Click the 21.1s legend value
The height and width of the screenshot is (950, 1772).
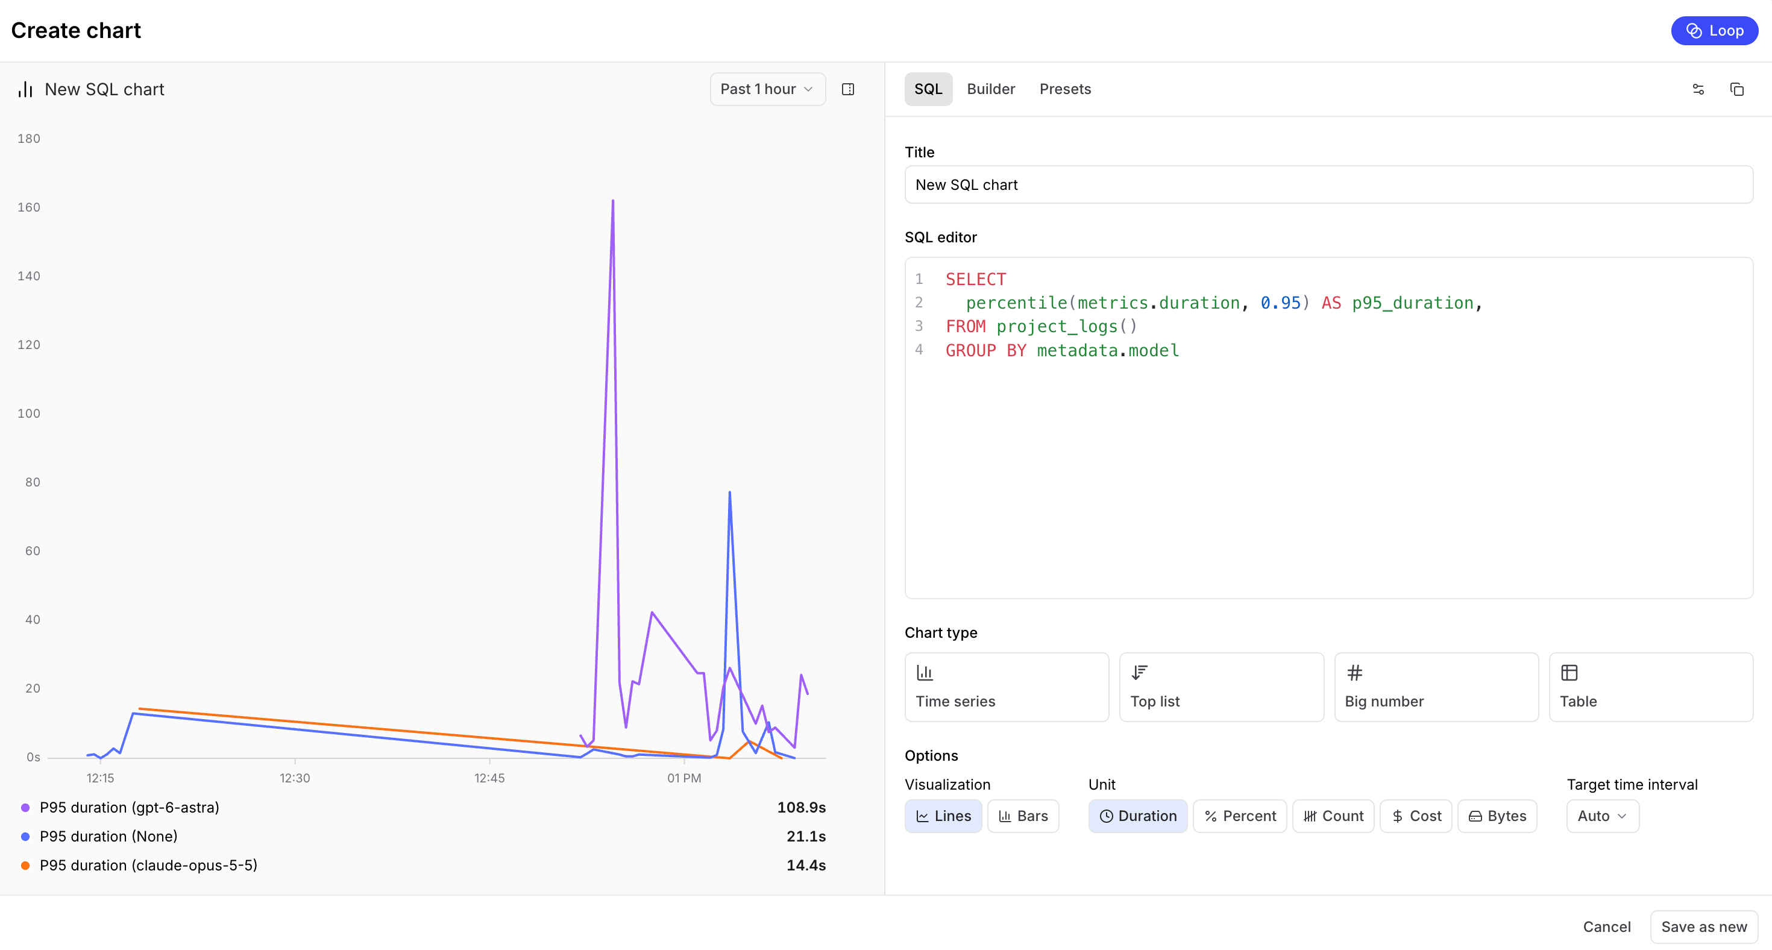pyautogui.click(x=806, y=837)
